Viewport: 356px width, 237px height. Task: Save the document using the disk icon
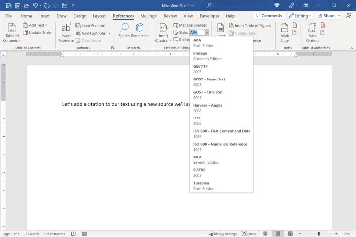[x=18, y=5]
